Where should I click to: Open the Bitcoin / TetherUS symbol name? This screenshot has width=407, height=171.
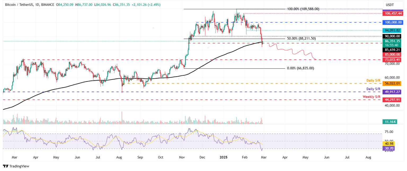tap(20, 4)
